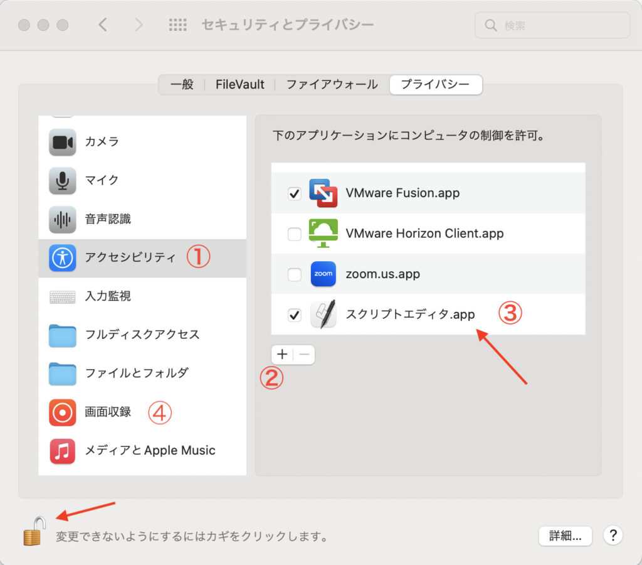Open Media and Apple Music category
Image resolution: width=642 pixels, height=565 pixels.
pos(149,451)
